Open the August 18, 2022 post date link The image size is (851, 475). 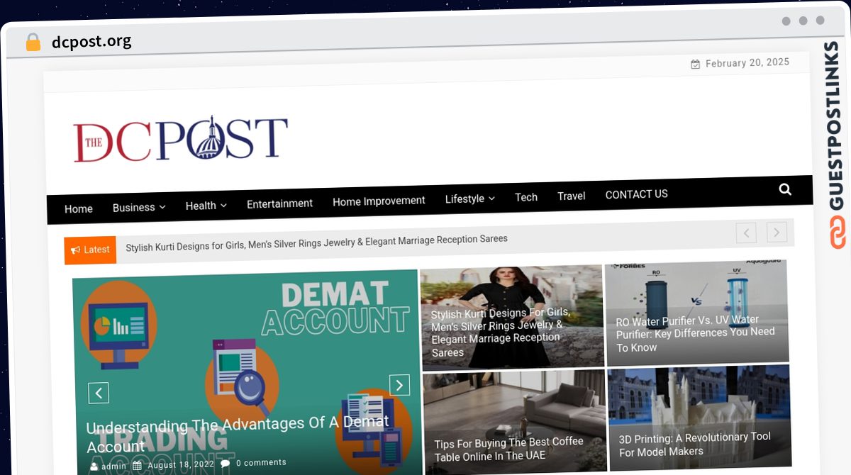tap(181, 465)
